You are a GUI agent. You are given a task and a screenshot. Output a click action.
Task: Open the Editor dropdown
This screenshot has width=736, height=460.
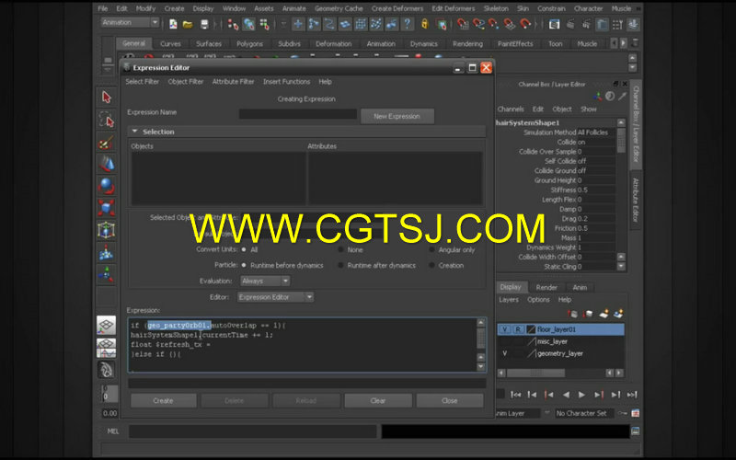[x=275, y=297]
